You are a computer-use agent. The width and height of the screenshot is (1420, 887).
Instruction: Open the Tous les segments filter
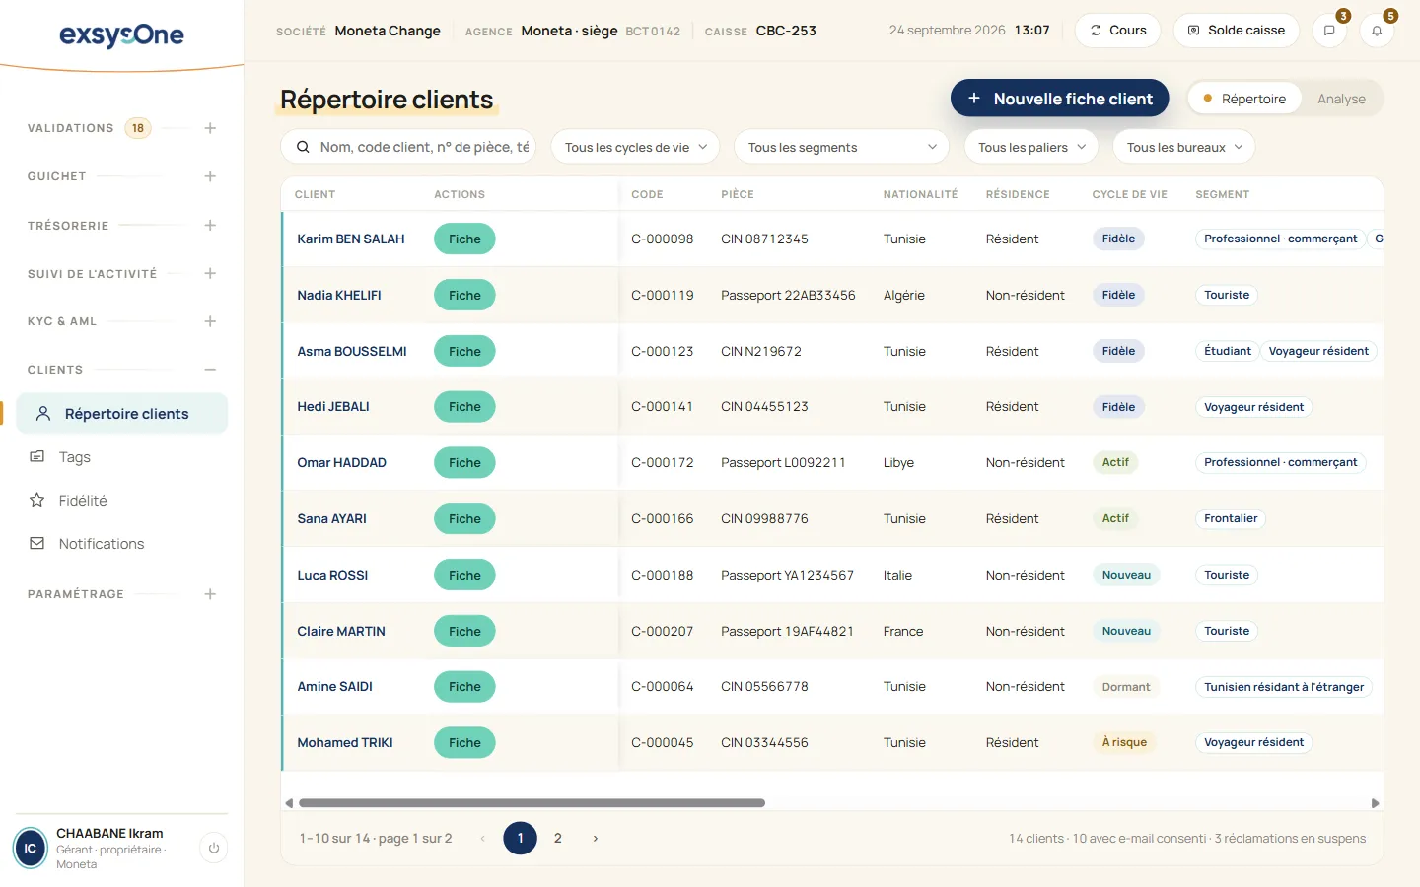[x=841, y=147]
